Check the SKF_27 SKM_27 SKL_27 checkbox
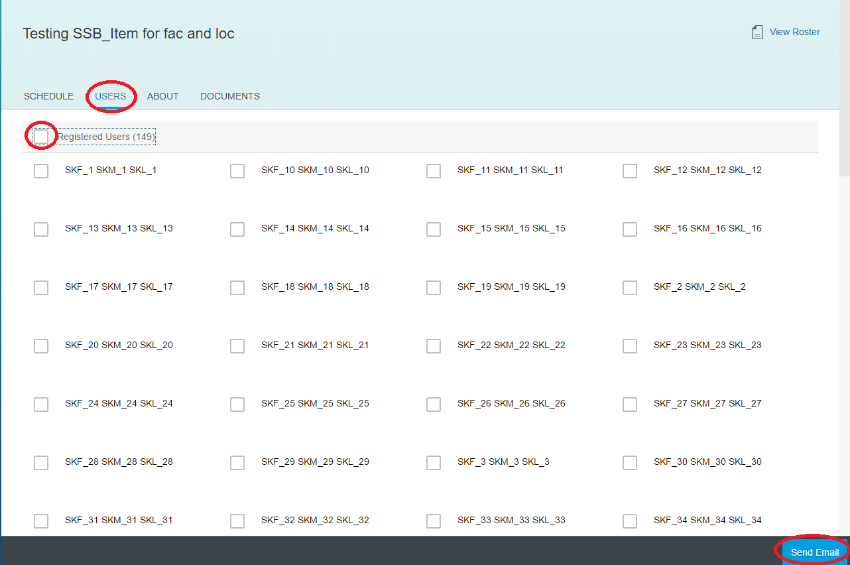 [x=630, y=405]
